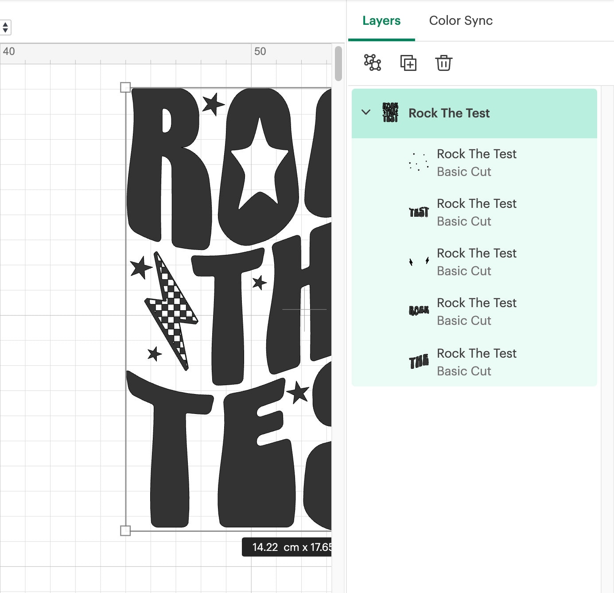Select the scattered stars layer thumbnail
614x593 pixels.
(417, 162)
